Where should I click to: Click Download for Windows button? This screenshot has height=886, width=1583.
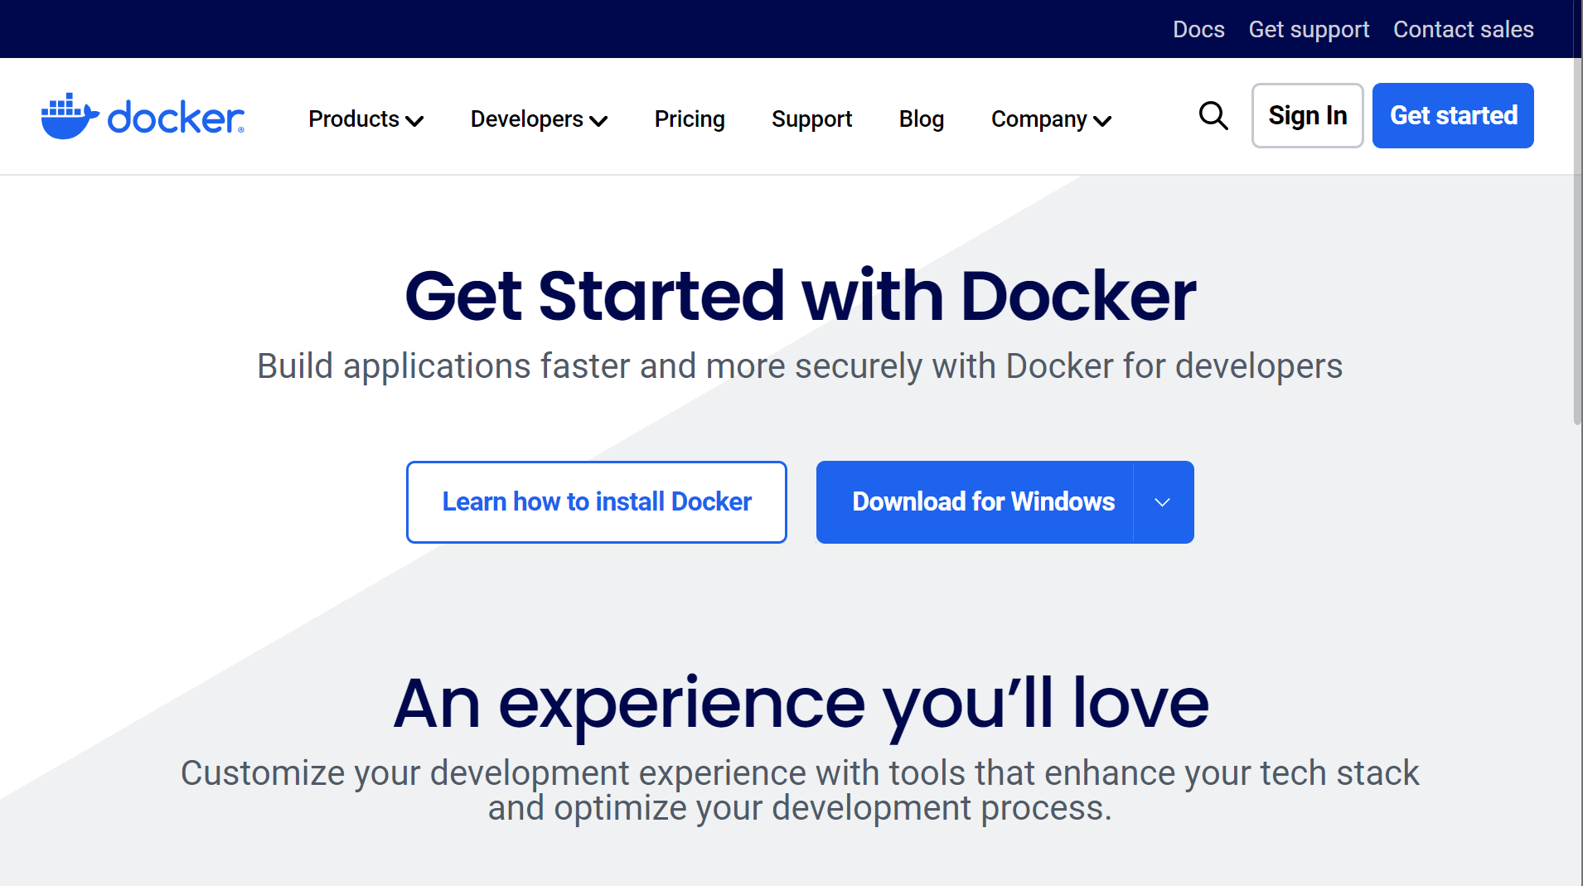[x=975, y=502]
